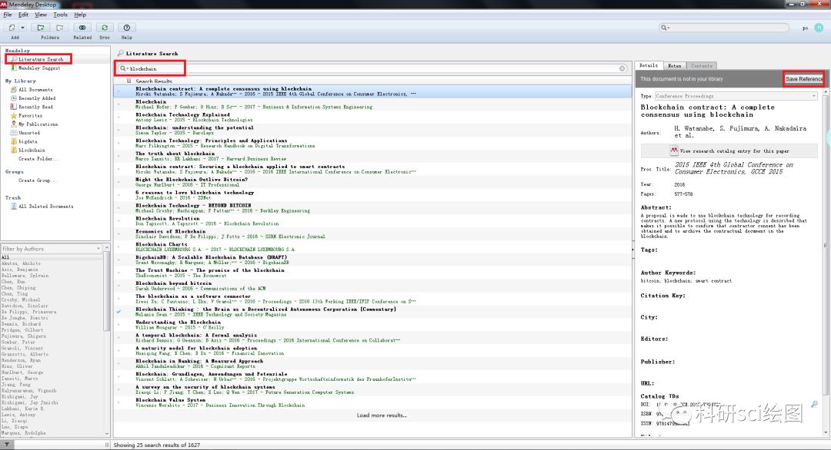Open the Filter by Authors dropdown

52,249
